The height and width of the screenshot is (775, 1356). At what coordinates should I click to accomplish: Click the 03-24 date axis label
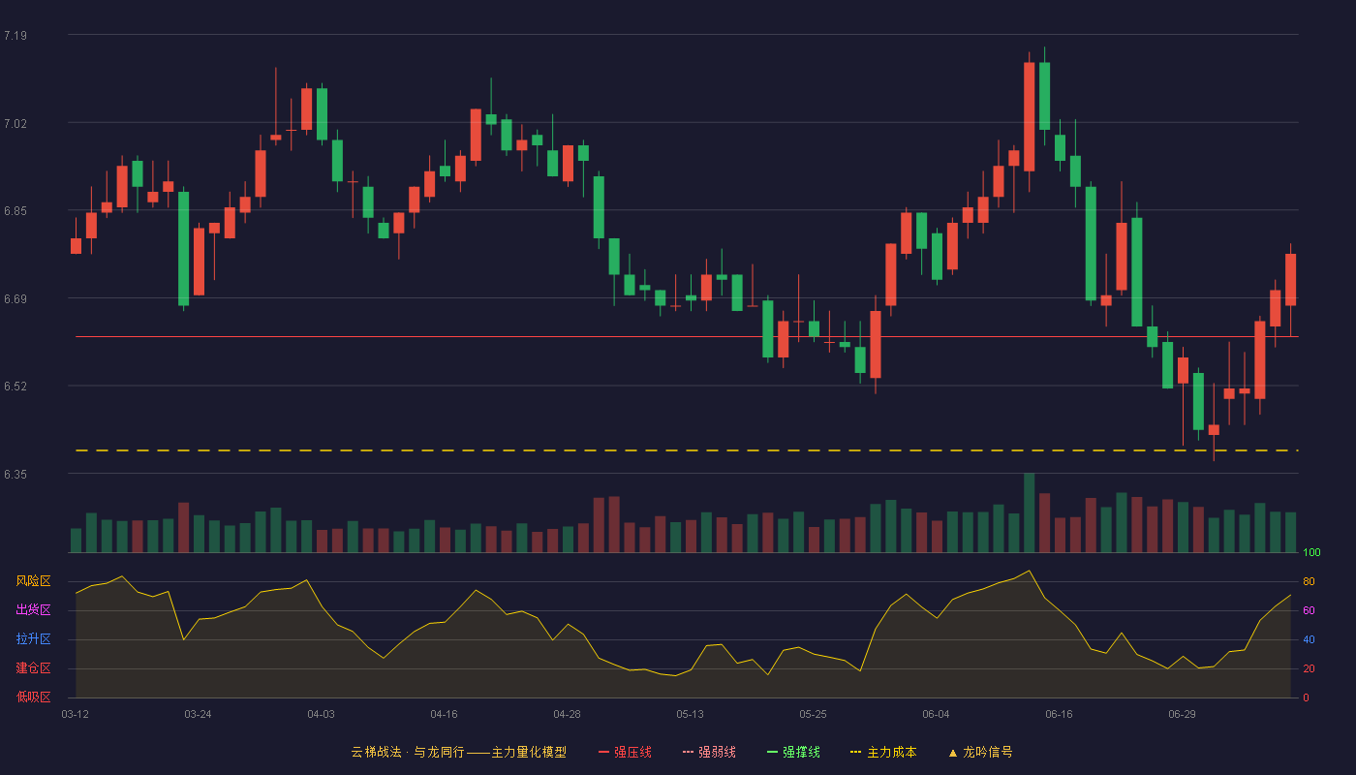coord(198,714)
